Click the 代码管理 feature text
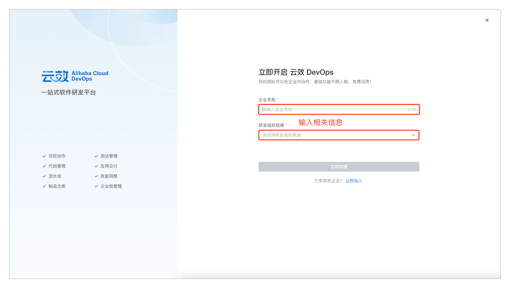The width and height of the screenshot is (510, 288). [x=57, y=166]
